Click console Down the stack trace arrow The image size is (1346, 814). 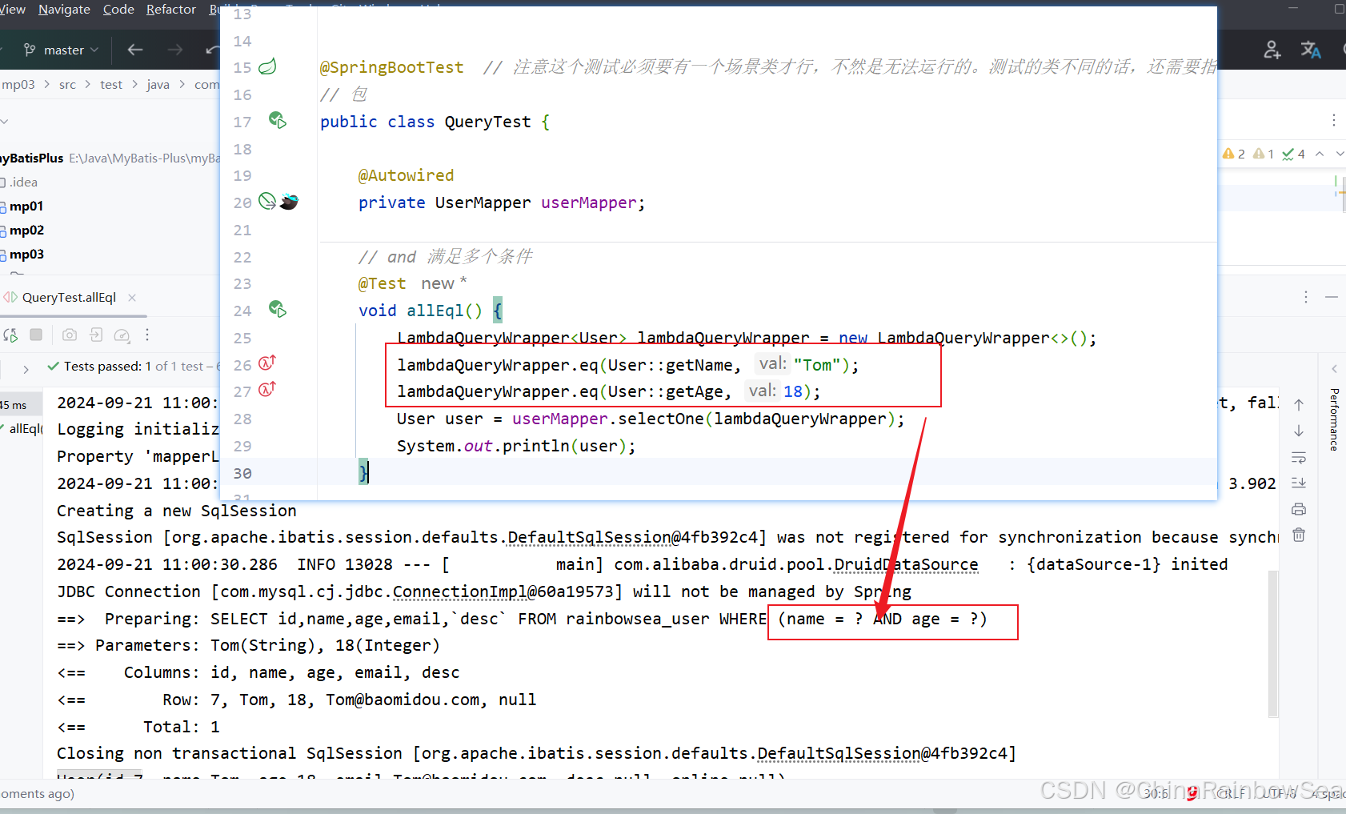coord(1299,431)
